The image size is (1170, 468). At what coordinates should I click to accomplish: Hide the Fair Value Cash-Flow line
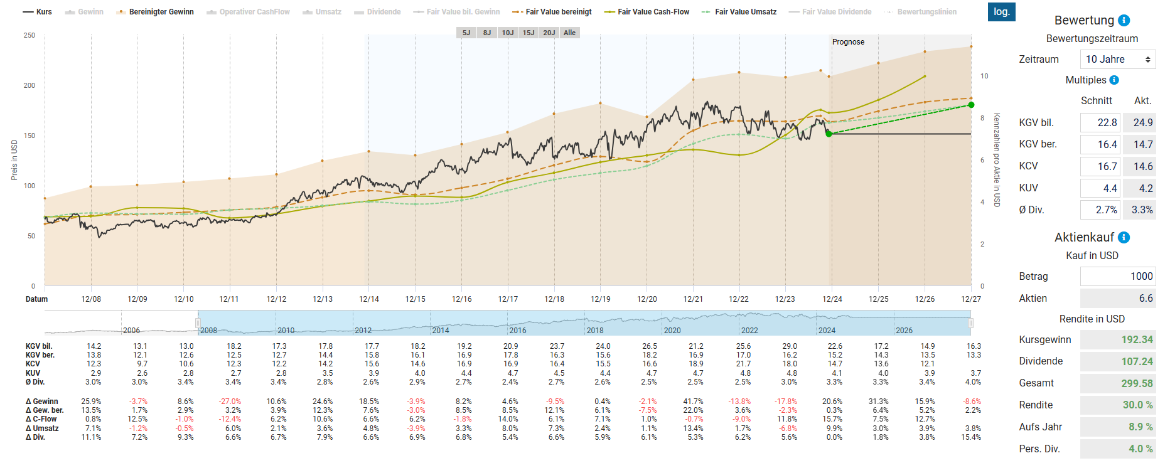tap(647, 12)
